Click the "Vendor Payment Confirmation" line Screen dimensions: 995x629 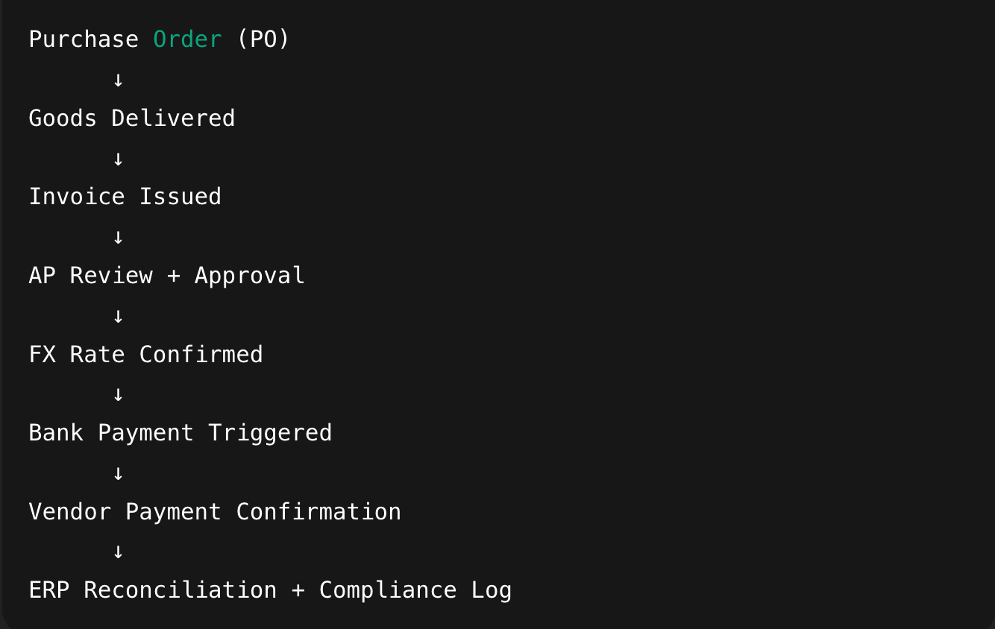pos(215,512)
